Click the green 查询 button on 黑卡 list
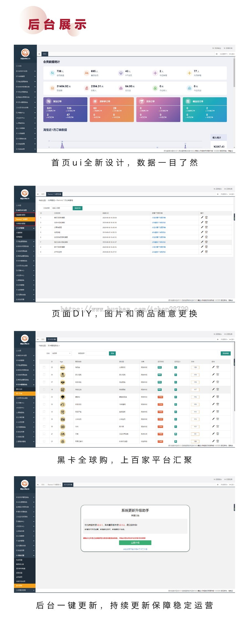The height and width of the screenshot is (617, 249). [112, 353]
